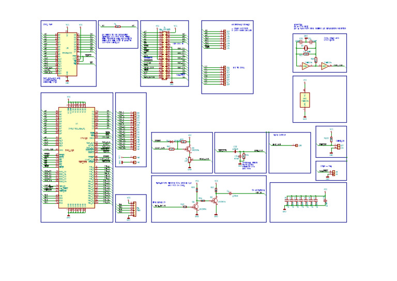The width and height of the screenshot is (397, 281).
Task: Click the upper 8-pin connector in additional signals block
Action: (x=224, y=39)
